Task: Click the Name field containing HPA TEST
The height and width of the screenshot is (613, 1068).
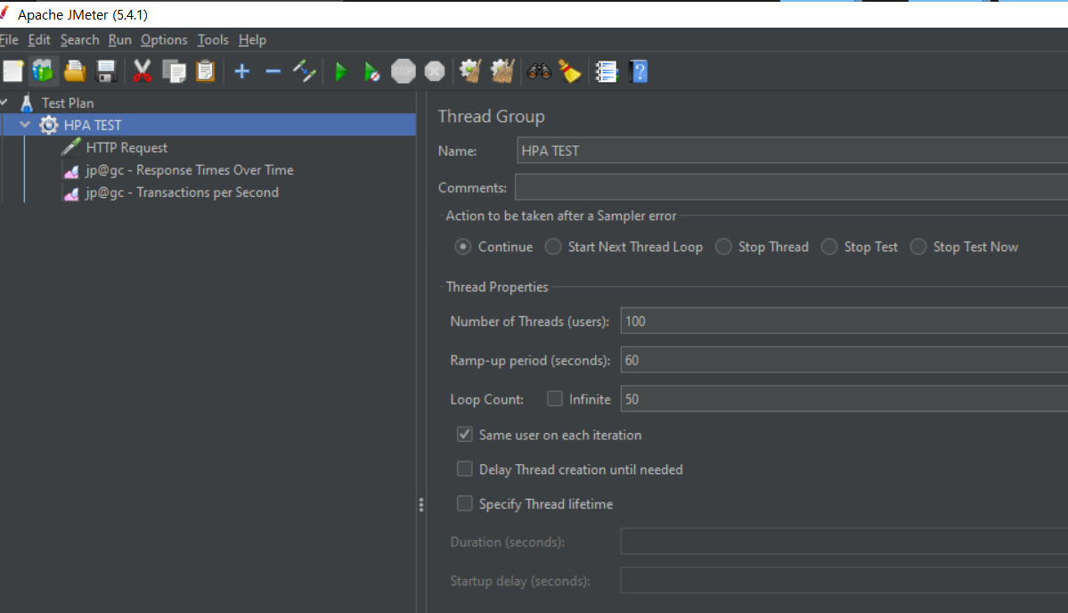Action: pos(792,151)
